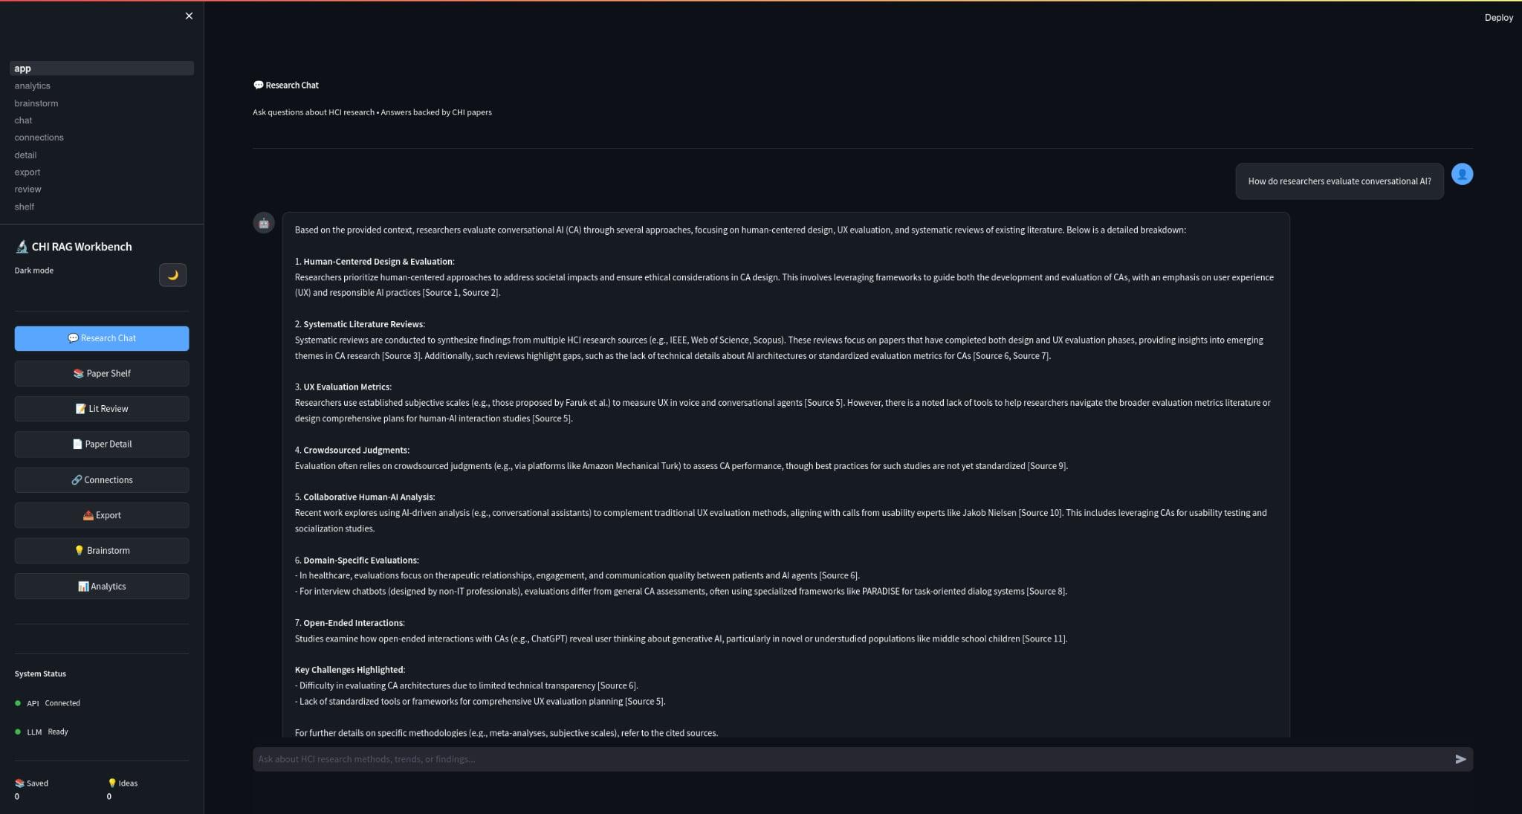Open the Export button
This screenshot has width=1522, height=814.
pyautogui.click(x=102, y=515)
